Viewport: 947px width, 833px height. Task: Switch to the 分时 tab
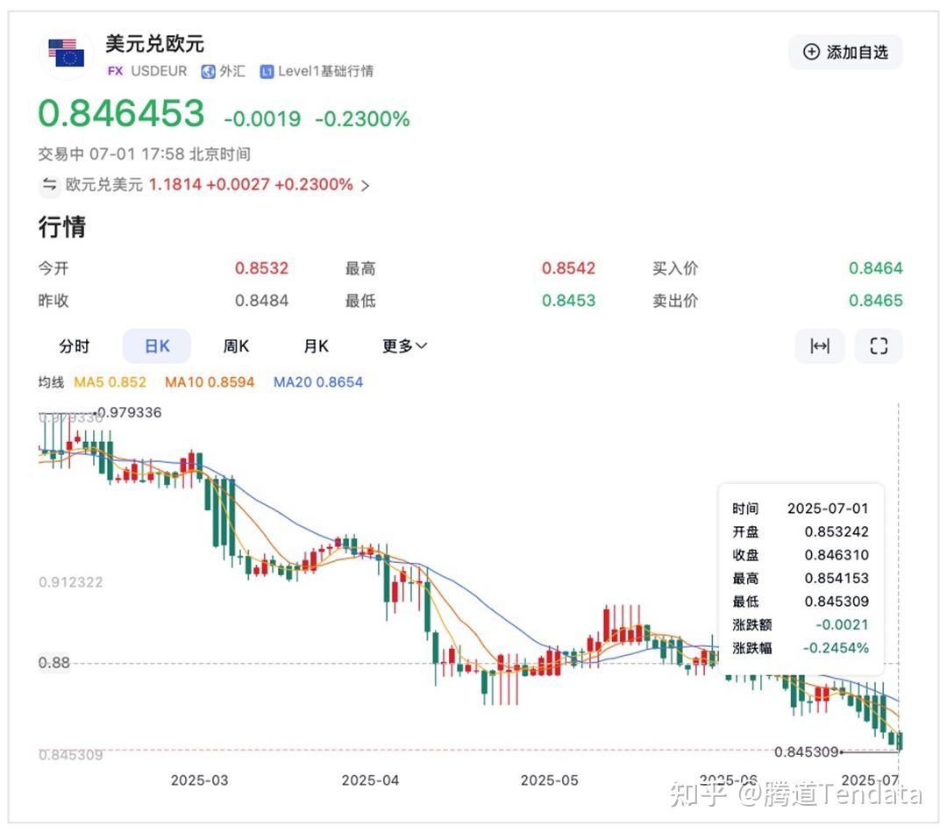[x=74, y=346]
